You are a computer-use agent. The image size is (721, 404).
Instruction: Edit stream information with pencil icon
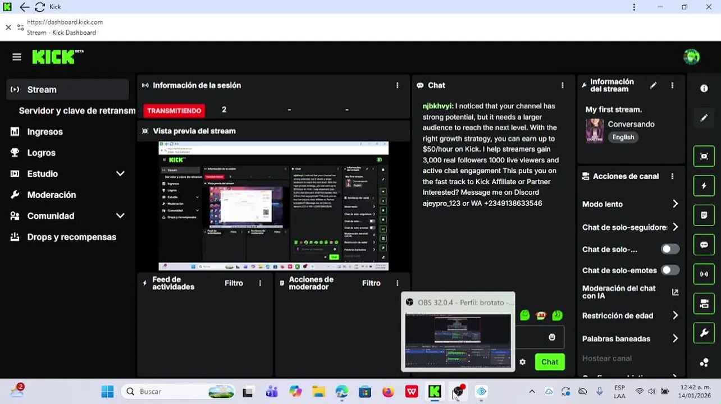tap(653, 85)
